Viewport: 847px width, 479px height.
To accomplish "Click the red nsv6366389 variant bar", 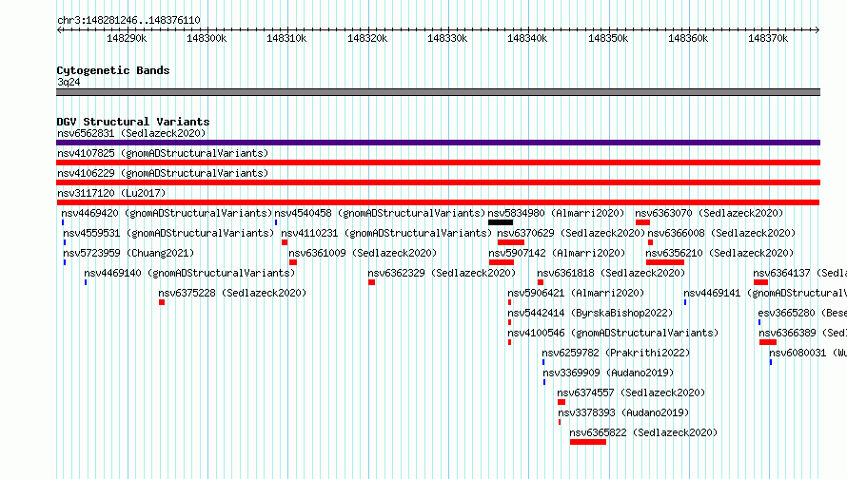I will point(768,342).
